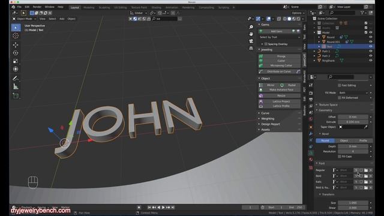This screenshot has height=216, width=384.
Task: Click the bevel Resolution field
Action: [353, 152]
